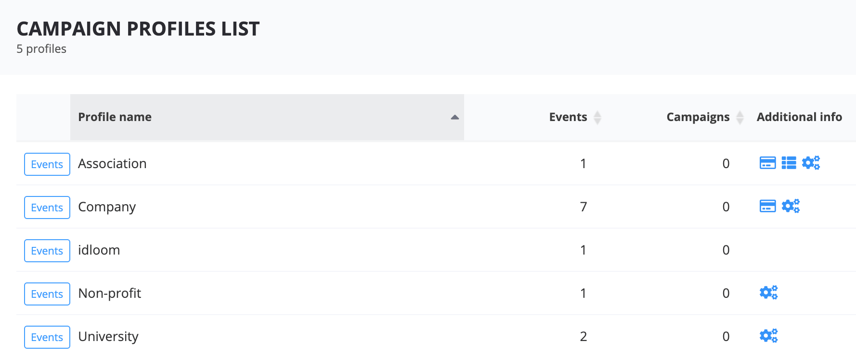
Task: Select the Association profile name
Action: 112,164
